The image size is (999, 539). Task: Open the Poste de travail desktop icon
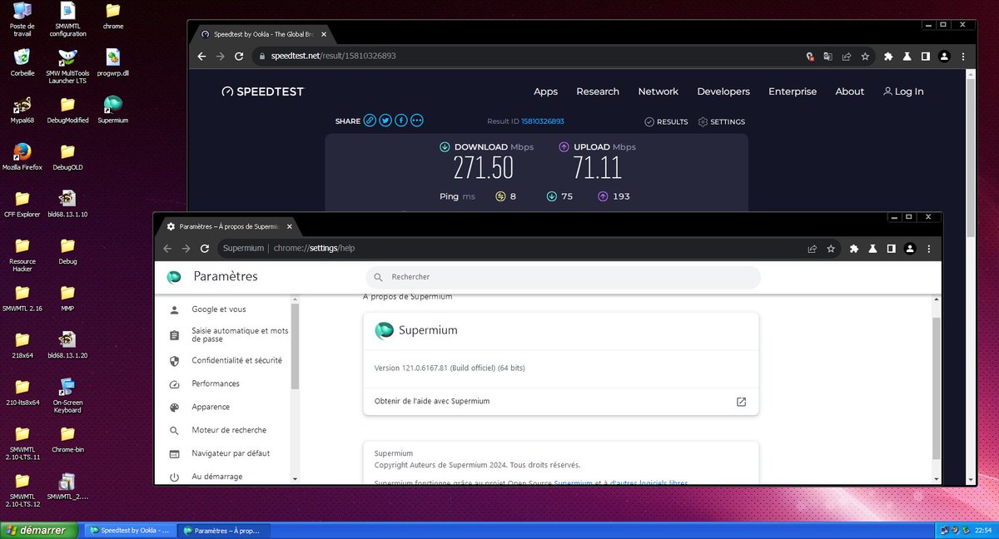[x=22, y=18]
